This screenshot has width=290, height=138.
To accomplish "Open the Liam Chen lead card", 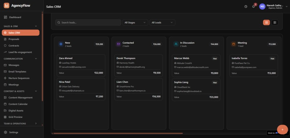I will click(139, 89).
